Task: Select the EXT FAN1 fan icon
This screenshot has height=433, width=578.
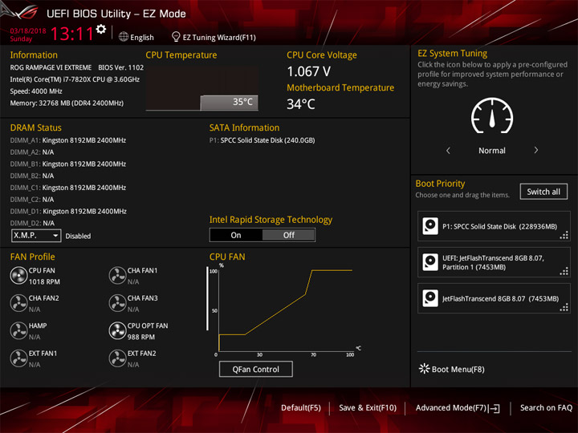Action: [x=18, y=358]
